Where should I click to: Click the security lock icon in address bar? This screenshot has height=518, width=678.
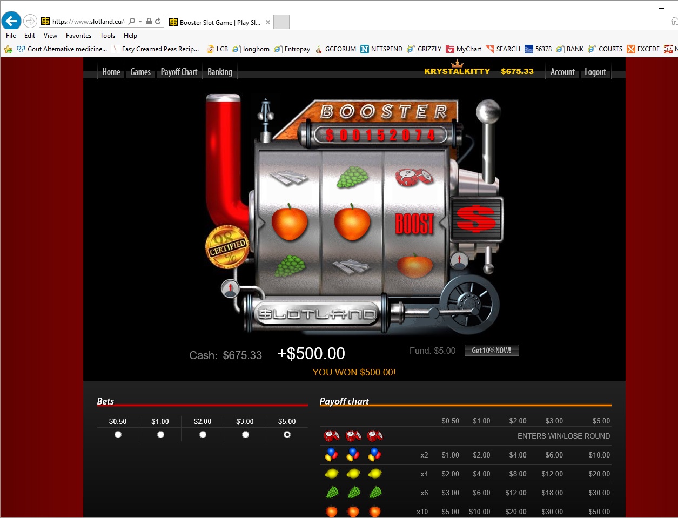pos(149,22)
